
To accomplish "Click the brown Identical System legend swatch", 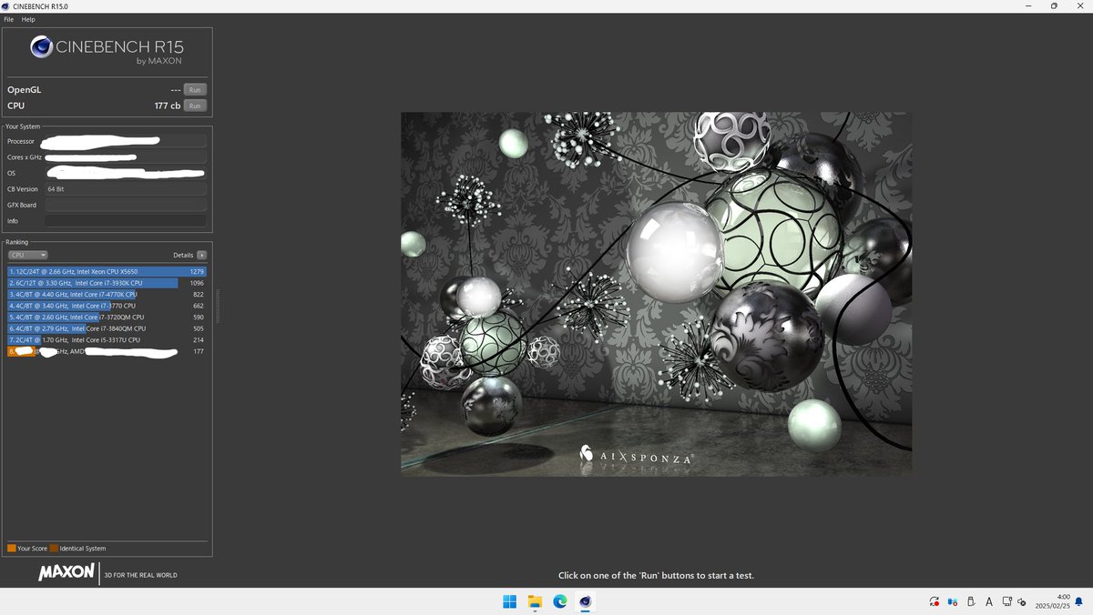I will (55, 549).
